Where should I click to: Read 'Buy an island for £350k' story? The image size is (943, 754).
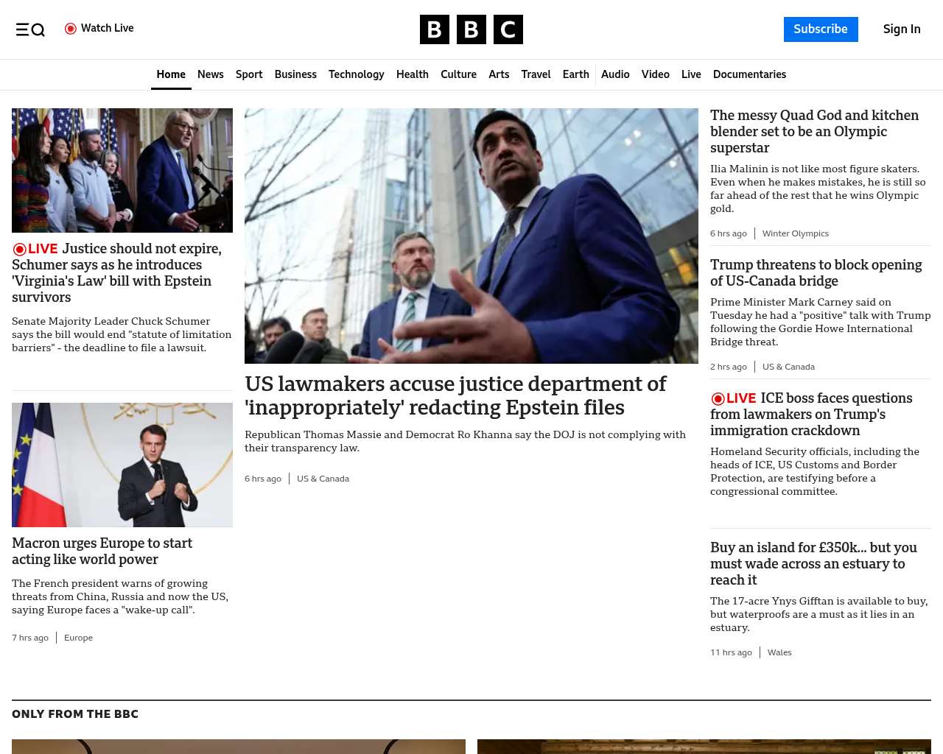[813, 564]
